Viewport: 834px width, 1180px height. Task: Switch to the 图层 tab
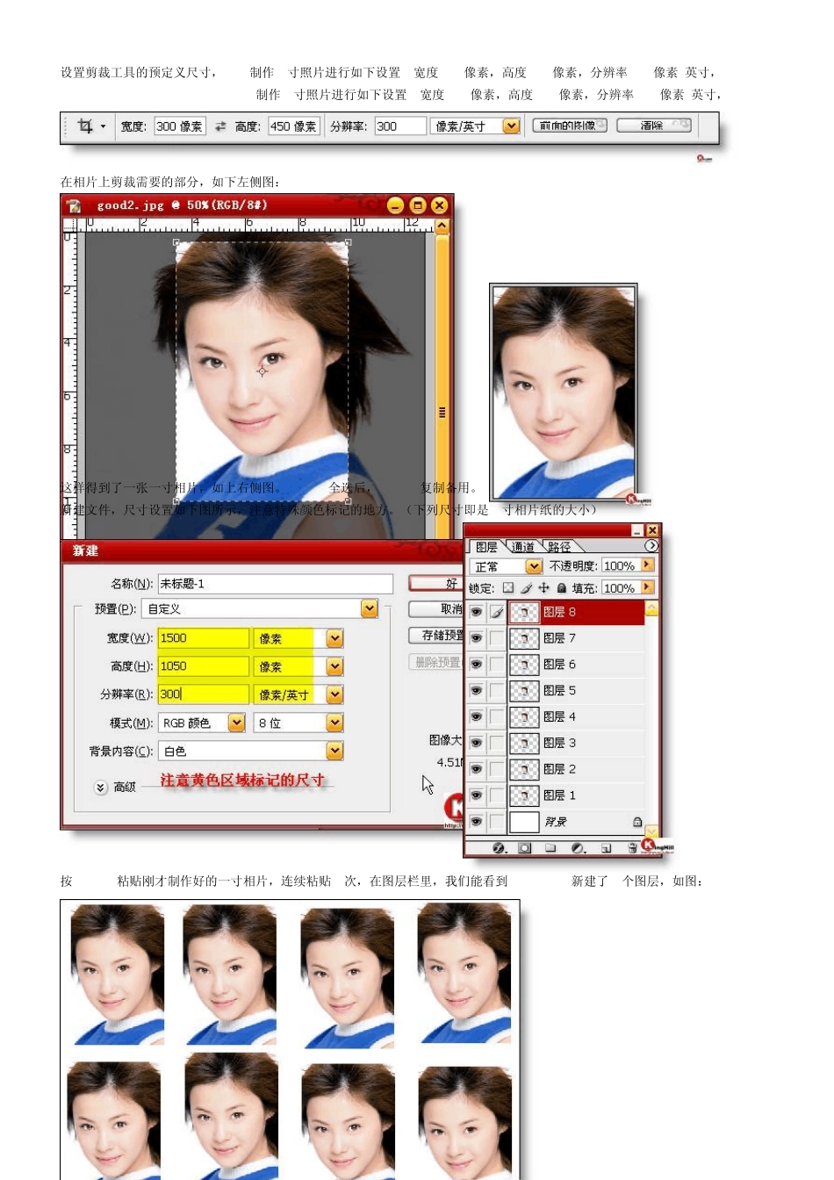coord(486,547)
